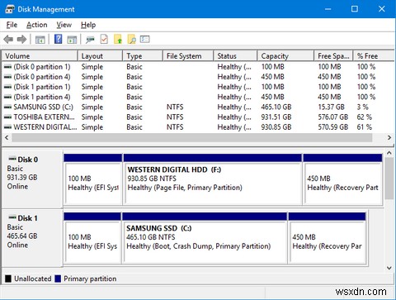The height and width of the screenshot is (300, 396).
Task: Select Disk 1 450 MB Recovery partition block
Action: tap(327, 238)
